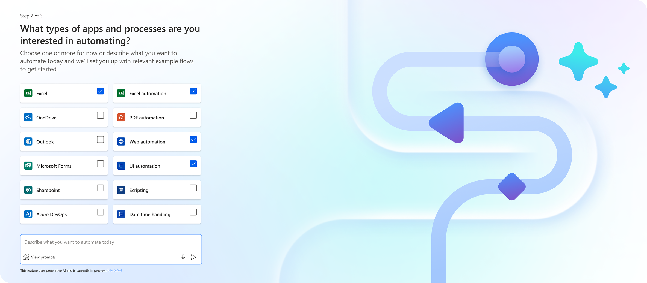Click the send arrow icon
The width and height of the screenshot is (647, 283).
pos(194,257)
